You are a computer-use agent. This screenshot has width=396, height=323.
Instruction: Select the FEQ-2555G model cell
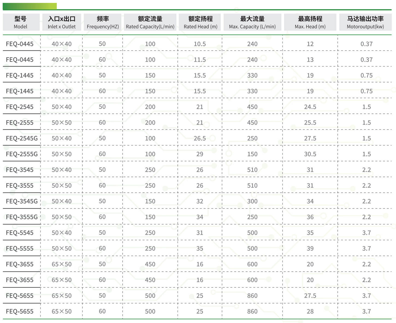22,154
